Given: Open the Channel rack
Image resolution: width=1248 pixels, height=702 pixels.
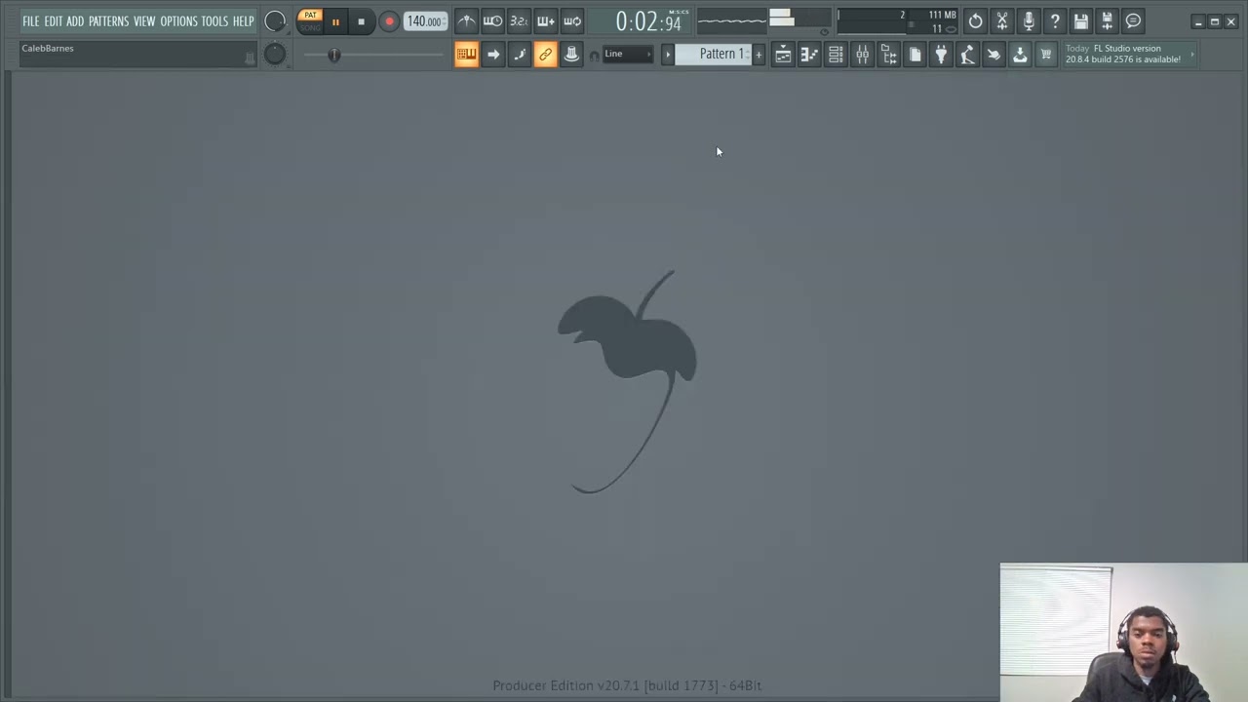Looking at the screenshot, I should [x=836, y=55].
